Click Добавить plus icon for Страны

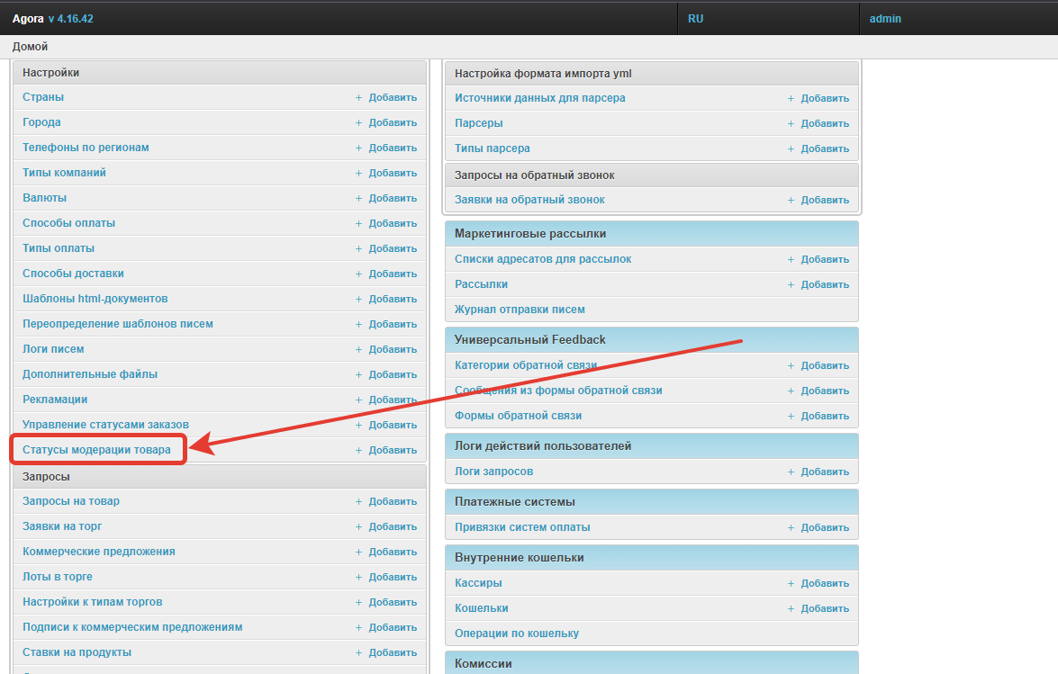(x=358, y=97)
